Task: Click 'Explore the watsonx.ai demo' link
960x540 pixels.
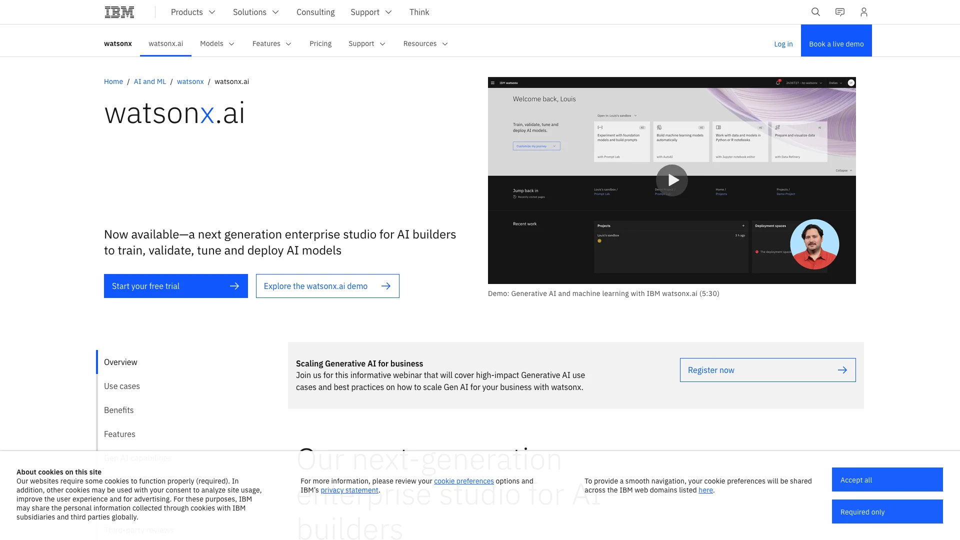Action: pos(327,285)
